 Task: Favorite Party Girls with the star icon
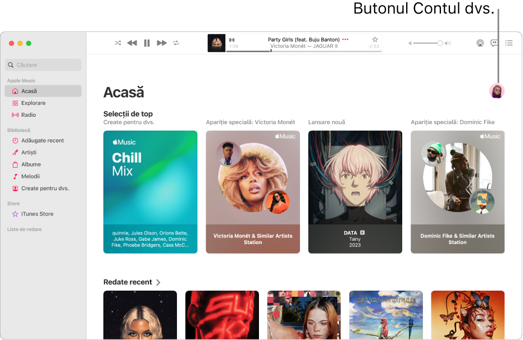click(375, 39)
